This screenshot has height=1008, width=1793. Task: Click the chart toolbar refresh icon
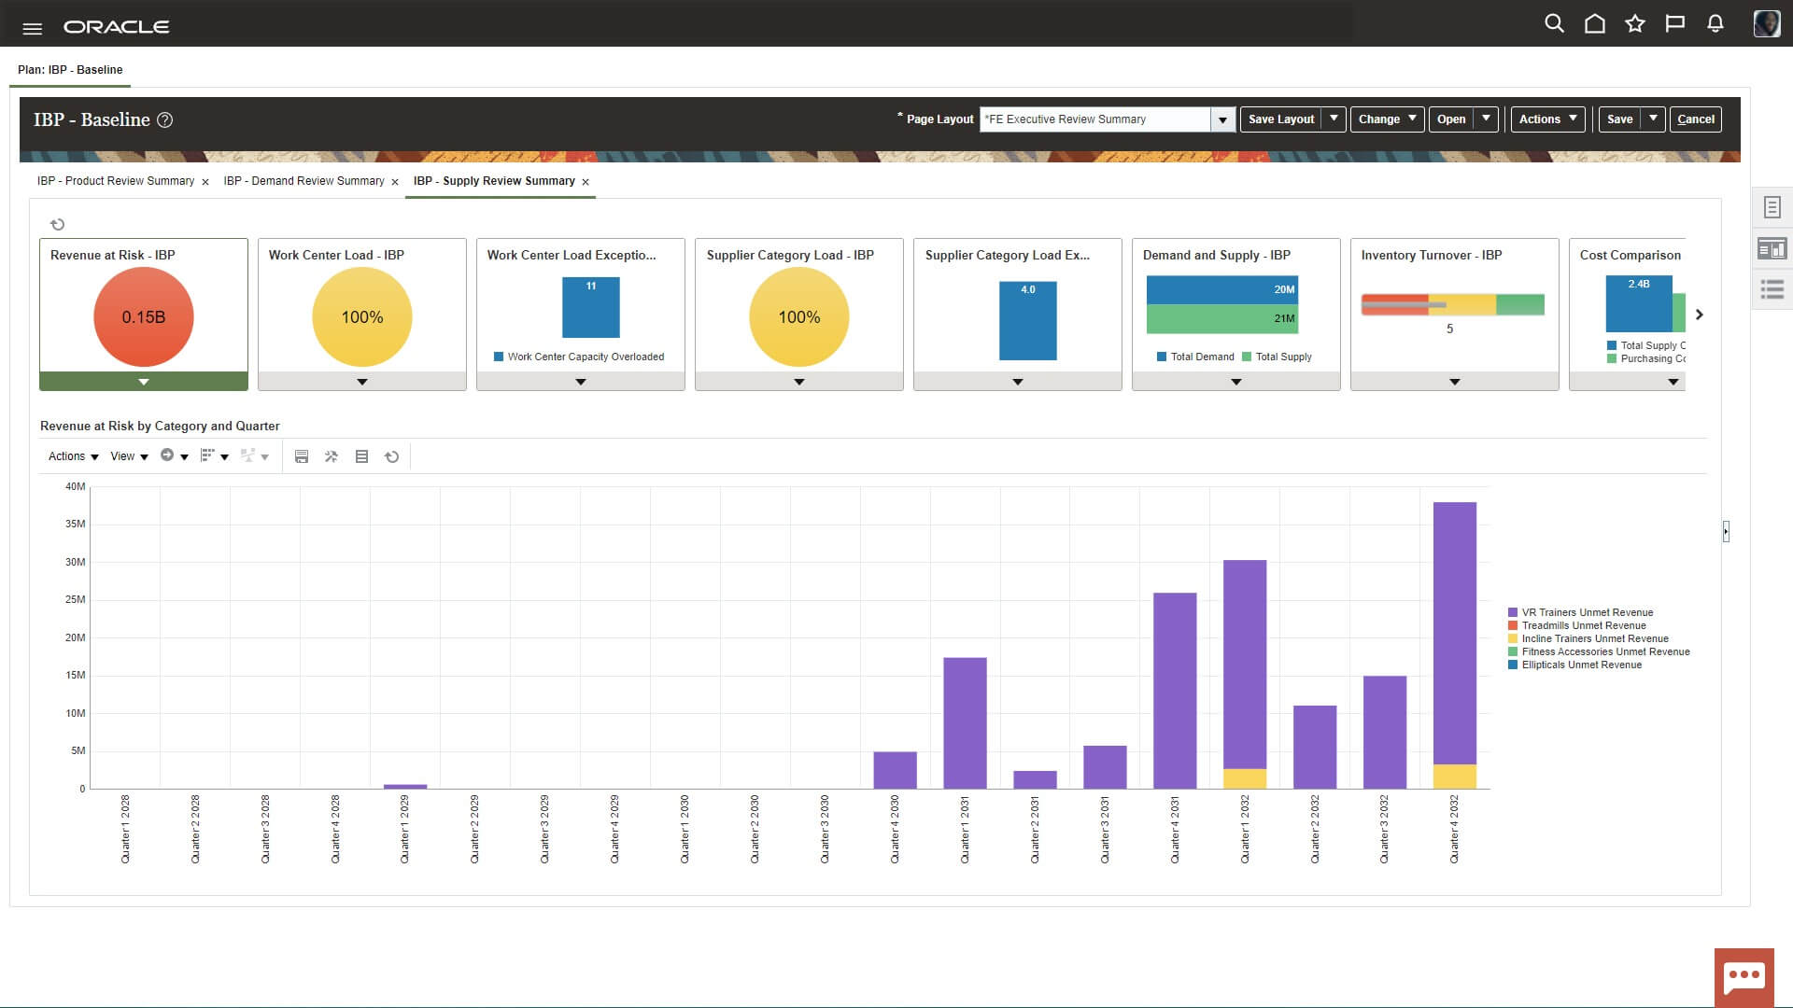(392, 456)
